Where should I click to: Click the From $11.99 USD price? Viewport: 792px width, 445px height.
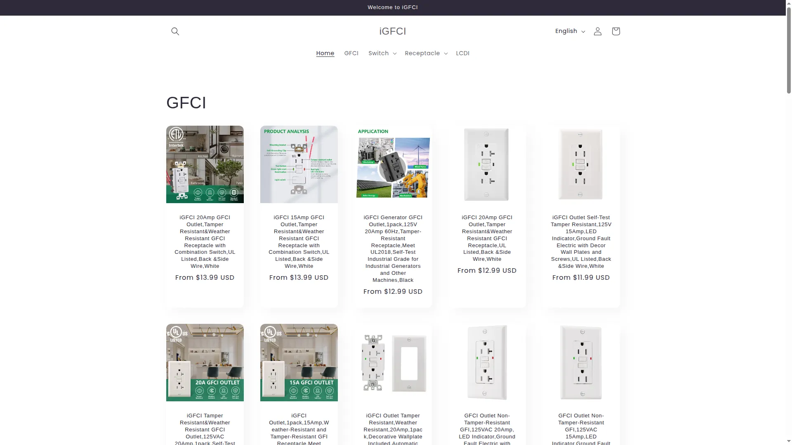581,278
